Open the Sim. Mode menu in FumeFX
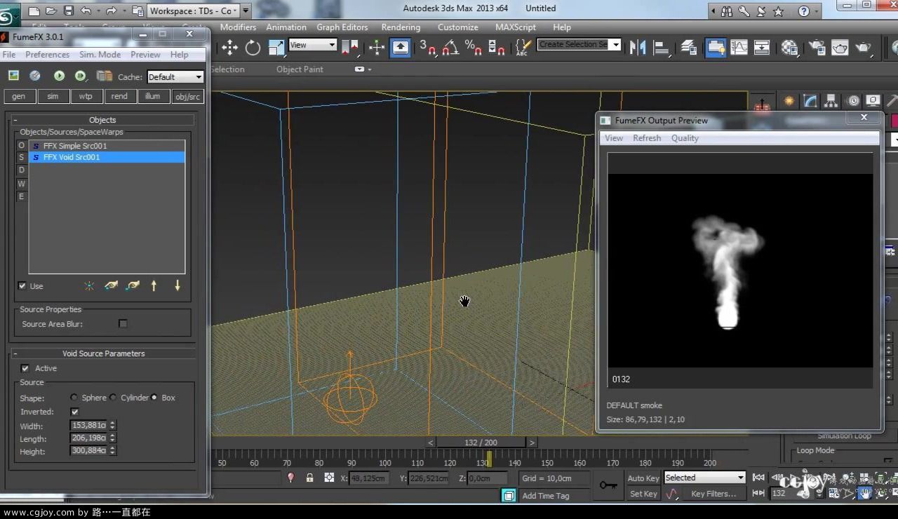Image resolution: width=898 pixels, height=519 pixels. point(100,55)
